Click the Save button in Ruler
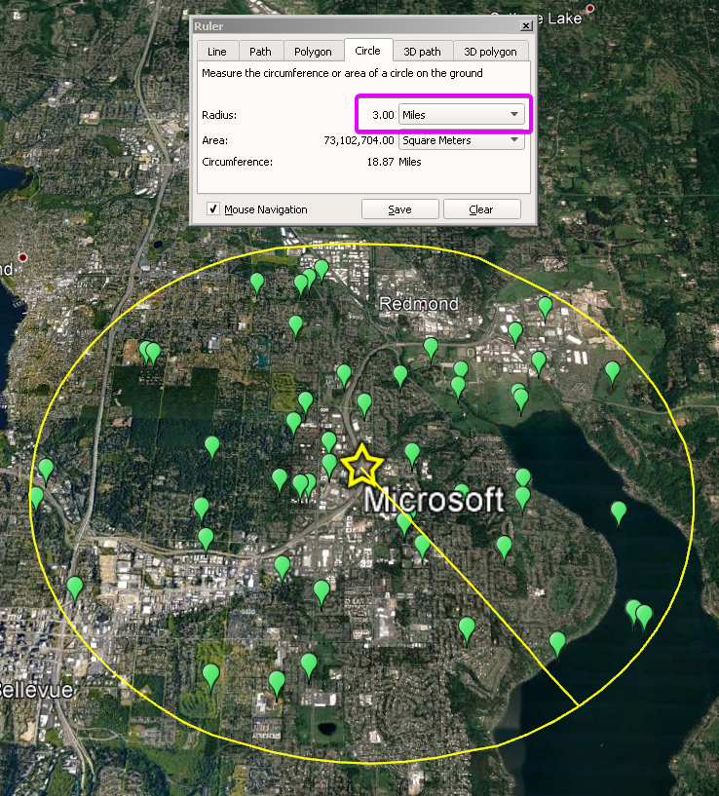This screenshot has height=796, width=719. [x=400, y=209]
